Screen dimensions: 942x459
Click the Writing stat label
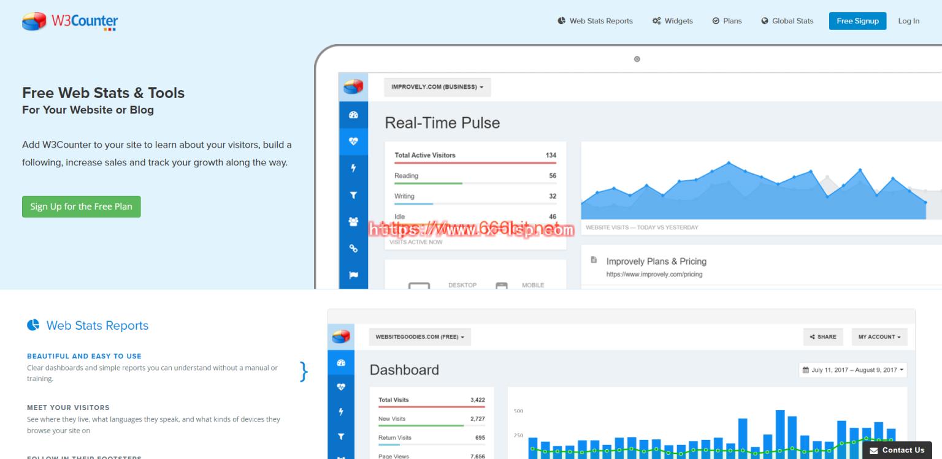(404, 196)
